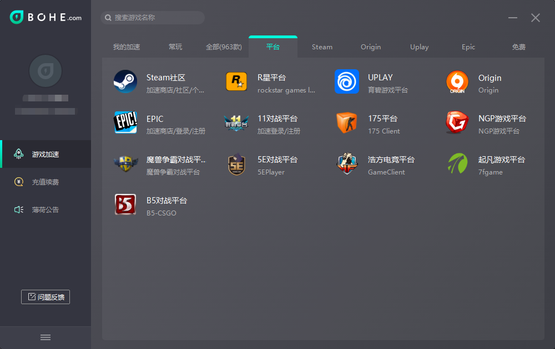555x349 pixels.
Task: Click the 加速登录/注册 subtitle
Action: [279, 131]
